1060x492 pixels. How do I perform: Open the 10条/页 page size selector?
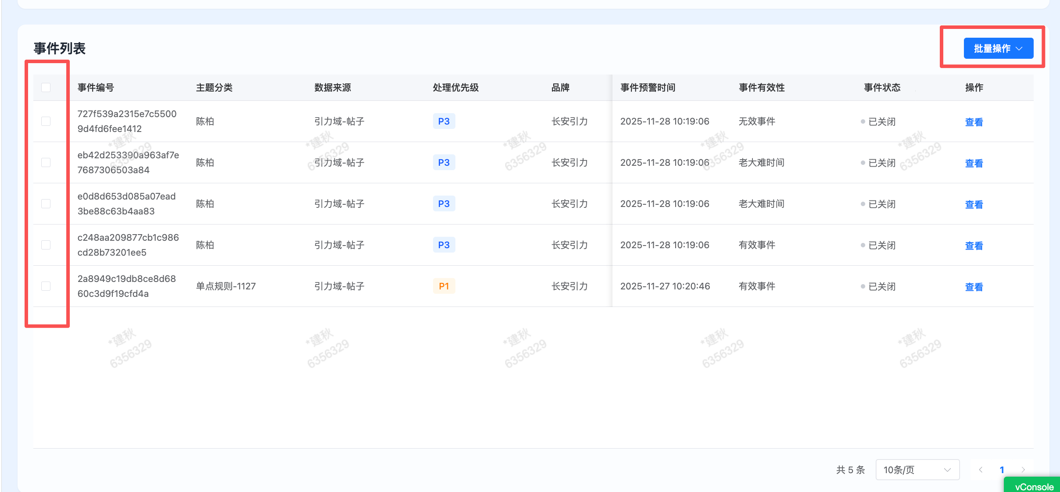(x=917, y=469)
